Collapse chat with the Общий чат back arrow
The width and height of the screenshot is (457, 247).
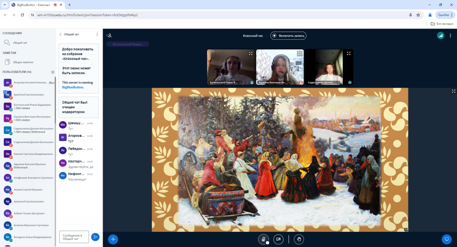(60, 34)
